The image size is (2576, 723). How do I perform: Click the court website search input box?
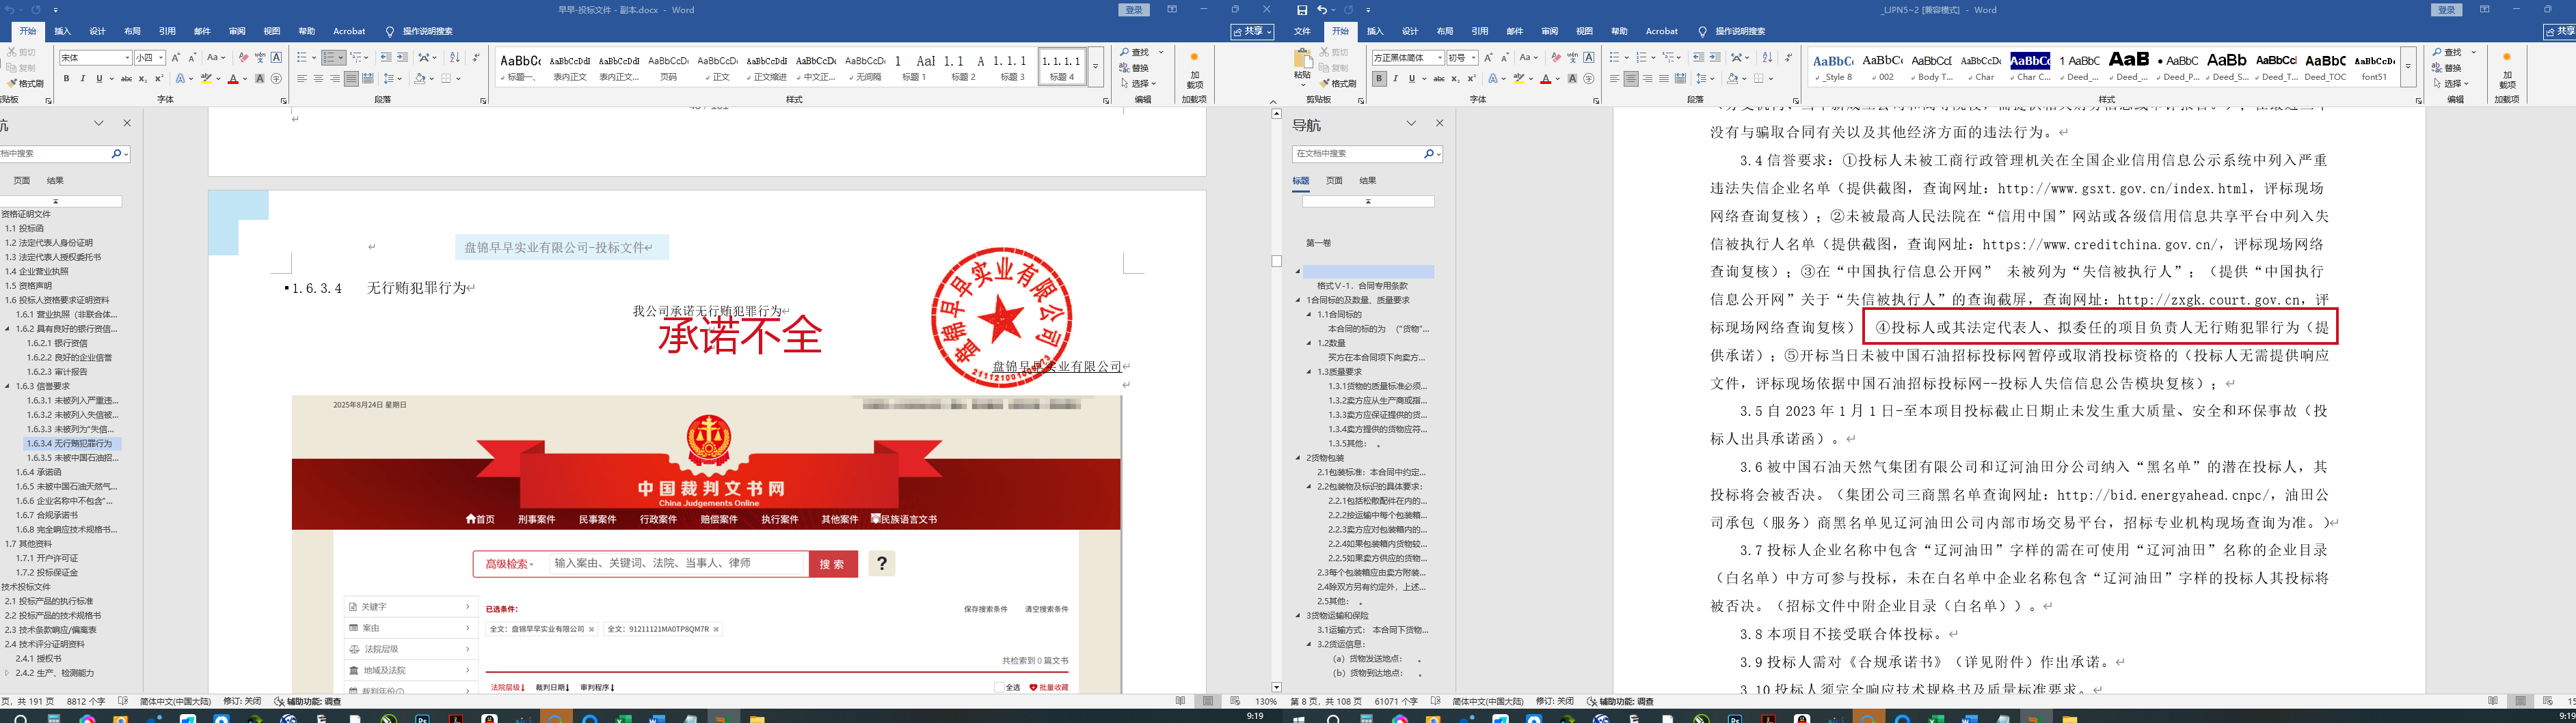pyautogui.click(x=677, y=564)
